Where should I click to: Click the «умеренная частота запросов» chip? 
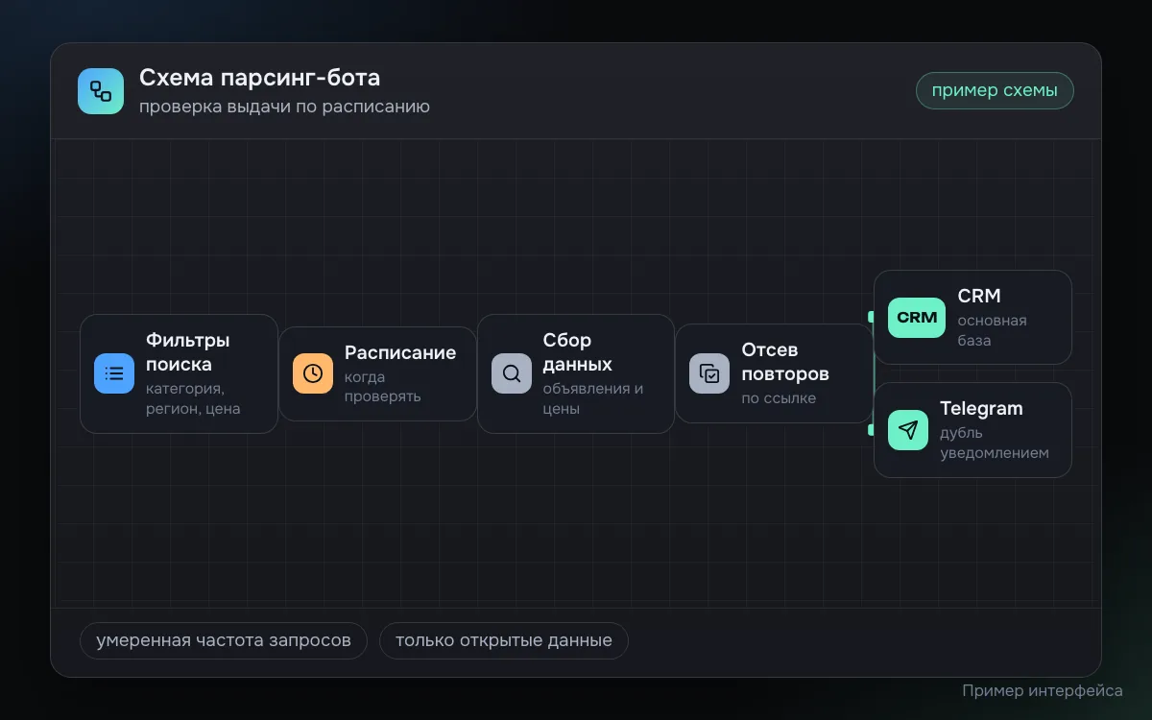click(x=224, y=640)
